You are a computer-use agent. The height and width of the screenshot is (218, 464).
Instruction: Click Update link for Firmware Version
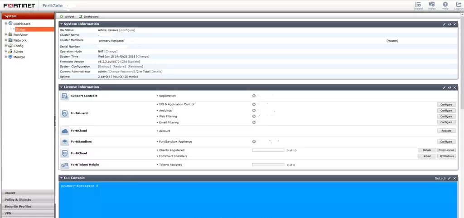coord(134,62)
